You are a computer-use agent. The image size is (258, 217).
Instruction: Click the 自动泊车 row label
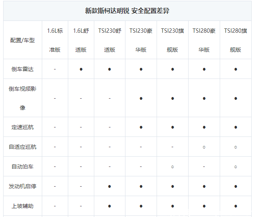click(x=22, y=166)
